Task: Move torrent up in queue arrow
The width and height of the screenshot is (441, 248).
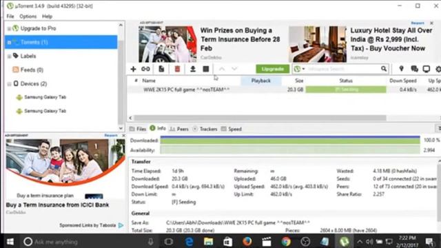Action: pos(222,69)
